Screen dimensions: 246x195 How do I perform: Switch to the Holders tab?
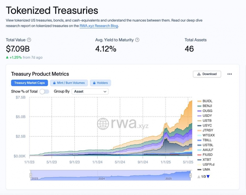[x=100, y=83]
